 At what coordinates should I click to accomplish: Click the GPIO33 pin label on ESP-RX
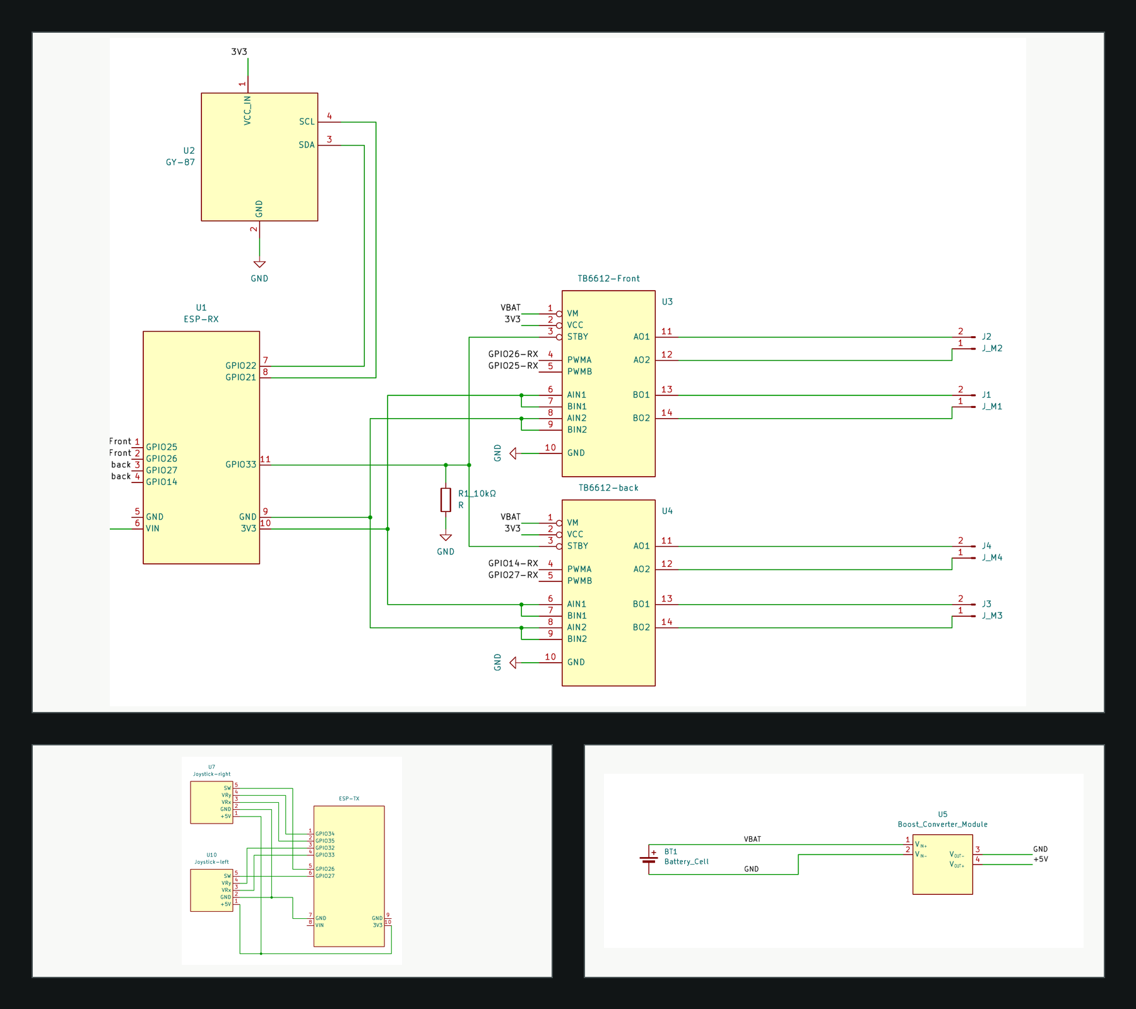tap(241, 465)
